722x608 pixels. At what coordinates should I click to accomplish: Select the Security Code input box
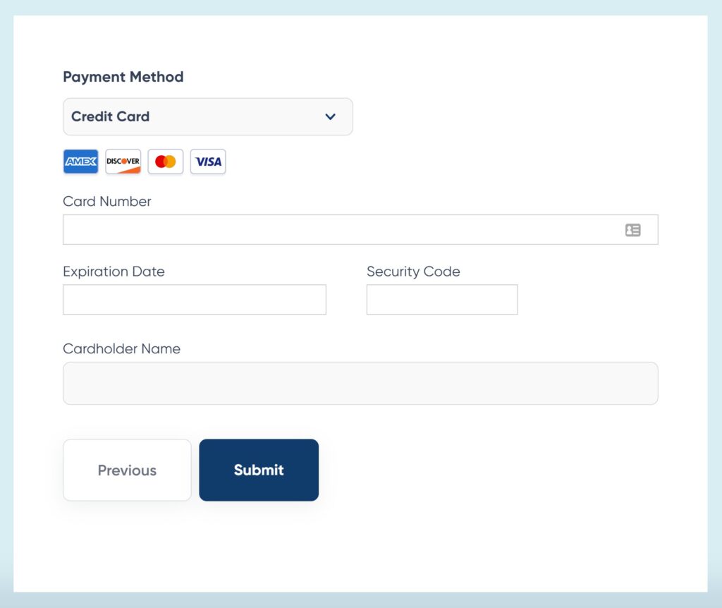[441, 299]
